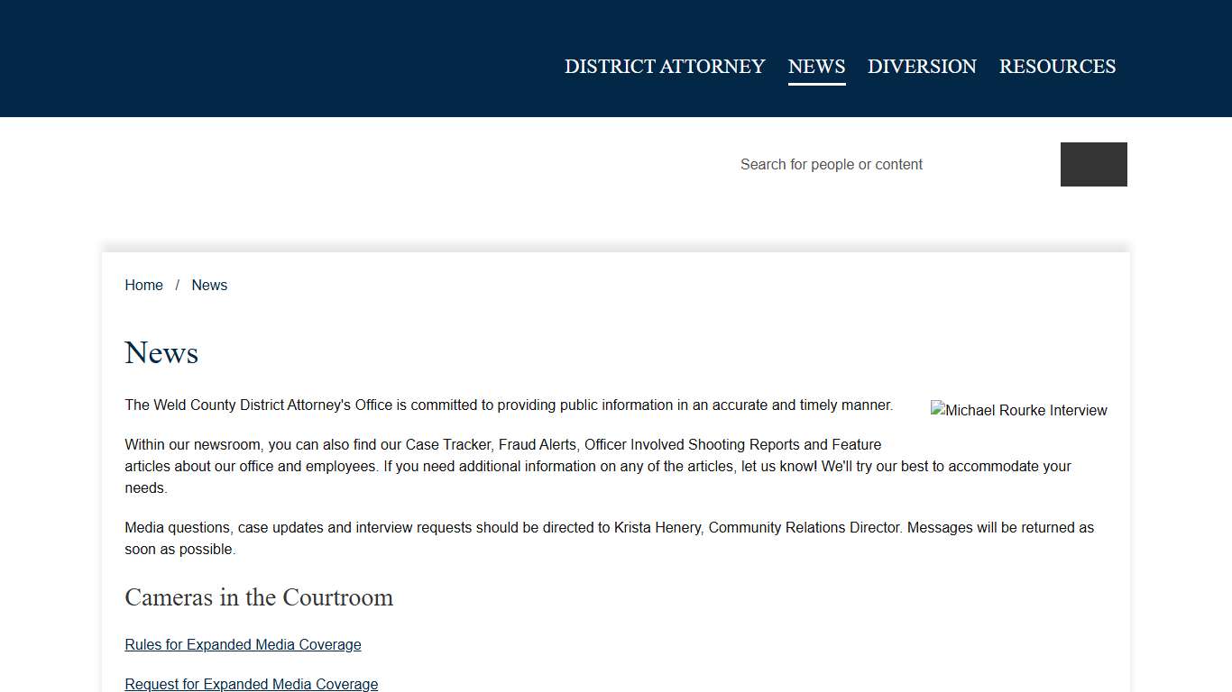Open the Diversion menu item
This screenshot has height=692, width=1232.
coord(922,67)
